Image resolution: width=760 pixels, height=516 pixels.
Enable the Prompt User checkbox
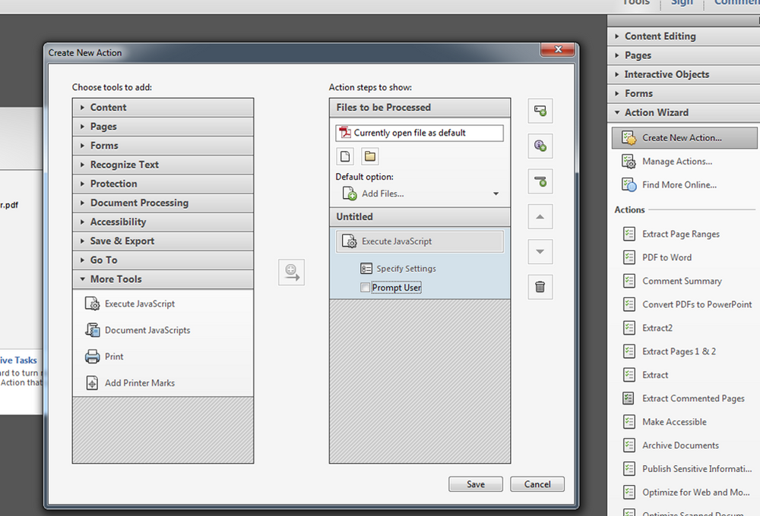click(365, 288)
